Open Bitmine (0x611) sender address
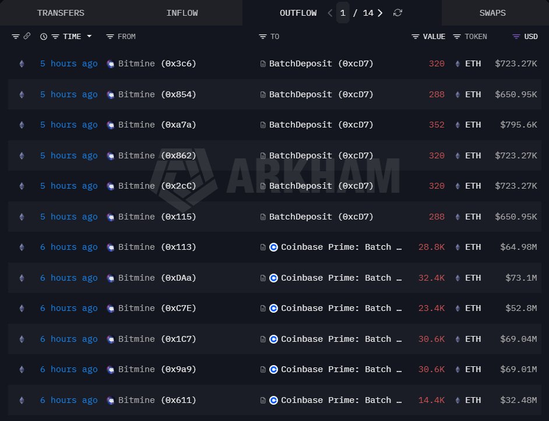This screenshot has width=549, height=421. pos(157,401)
